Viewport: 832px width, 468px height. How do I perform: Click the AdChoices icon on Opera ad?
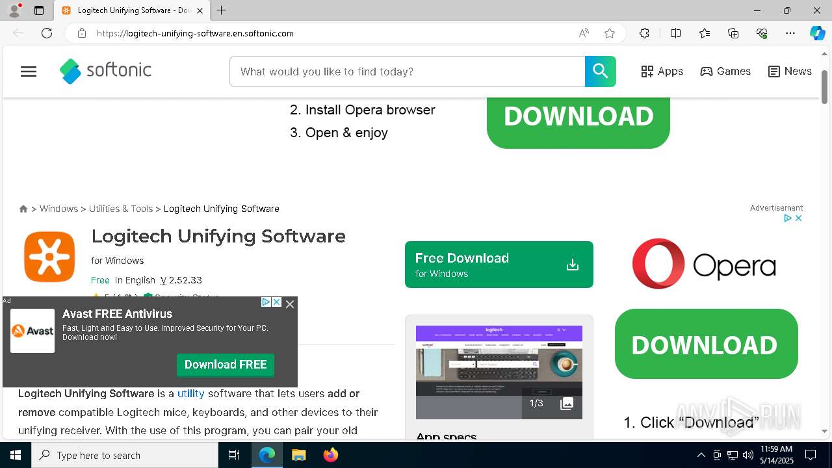point(788,218)
